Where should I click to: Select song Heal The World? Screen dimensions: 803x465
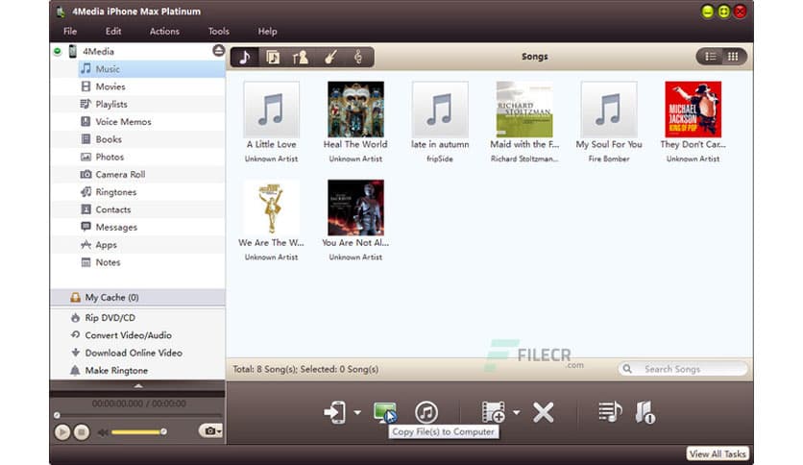(x=355, y=122)
